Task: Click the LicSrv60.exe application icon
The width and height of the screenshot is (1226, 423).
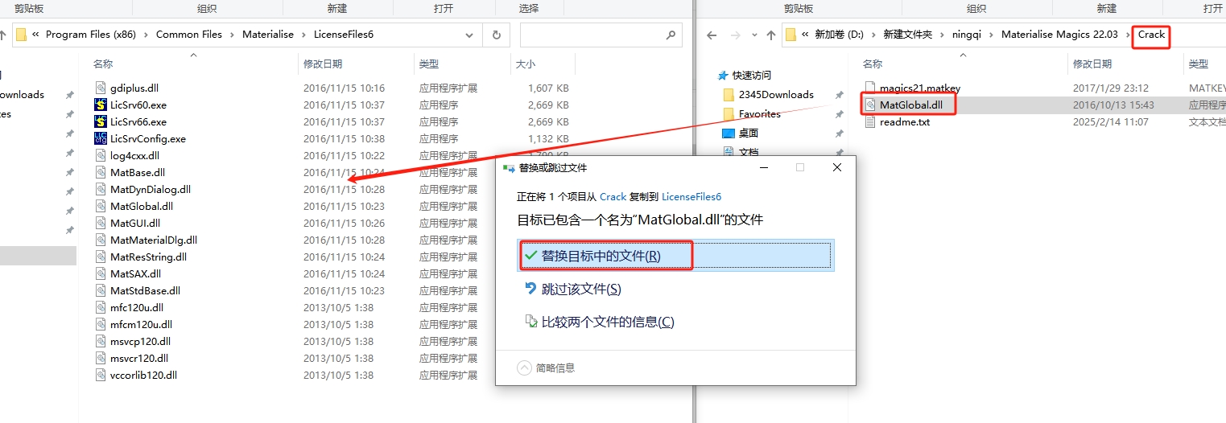Action: [x=101, y=105]
